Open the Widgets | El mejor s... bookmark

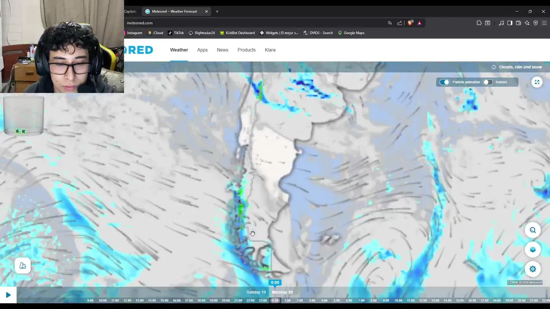pyautogui.click(x=279, y=33)
